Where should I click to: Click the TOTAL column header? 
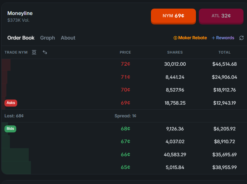(224, 52)
